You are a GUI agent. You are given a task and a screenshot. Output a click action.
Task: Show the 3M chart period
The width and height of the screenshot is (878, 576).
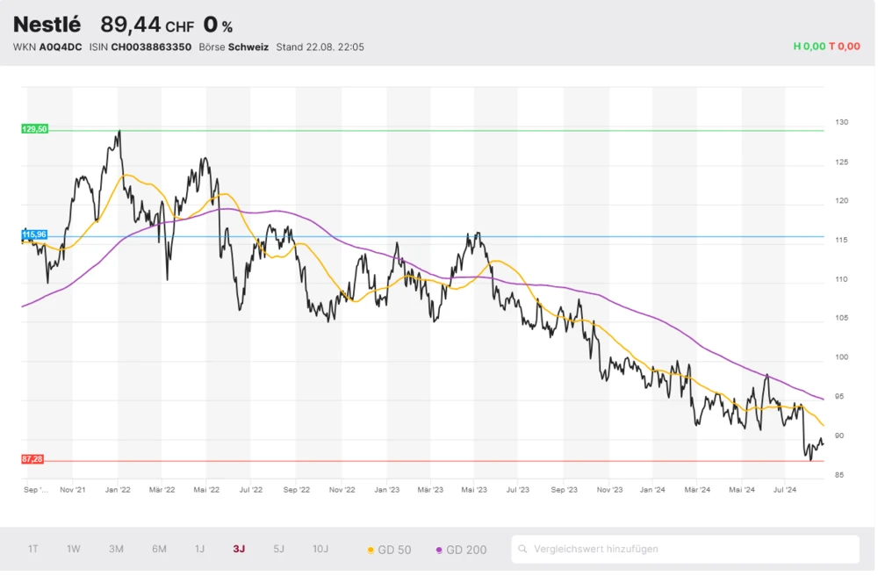coord(116,549)
